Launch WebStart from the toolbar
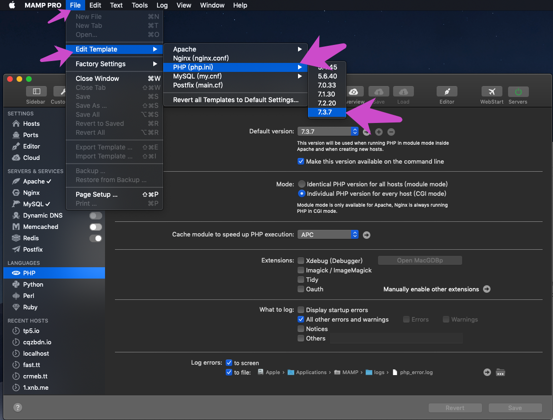Viewport: 553px width, 420px height. click(x=492, y=91)
